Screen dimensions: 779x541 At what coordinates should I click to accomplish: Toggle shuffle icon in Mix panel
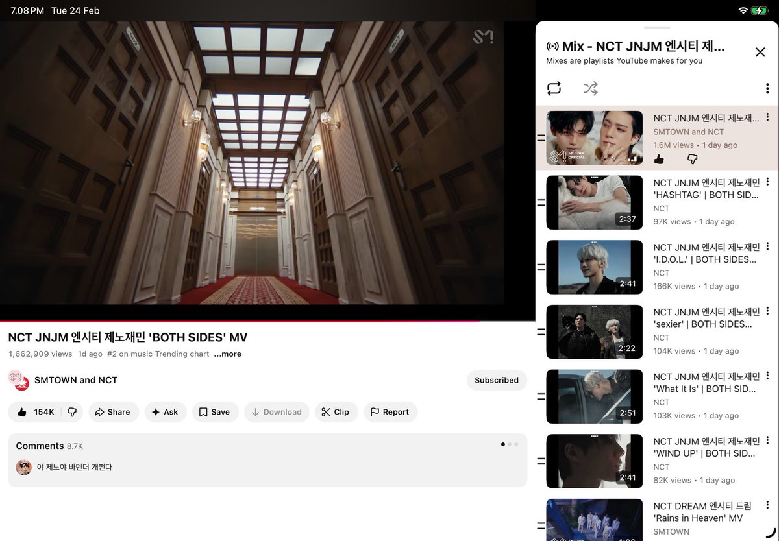(590, 88)
